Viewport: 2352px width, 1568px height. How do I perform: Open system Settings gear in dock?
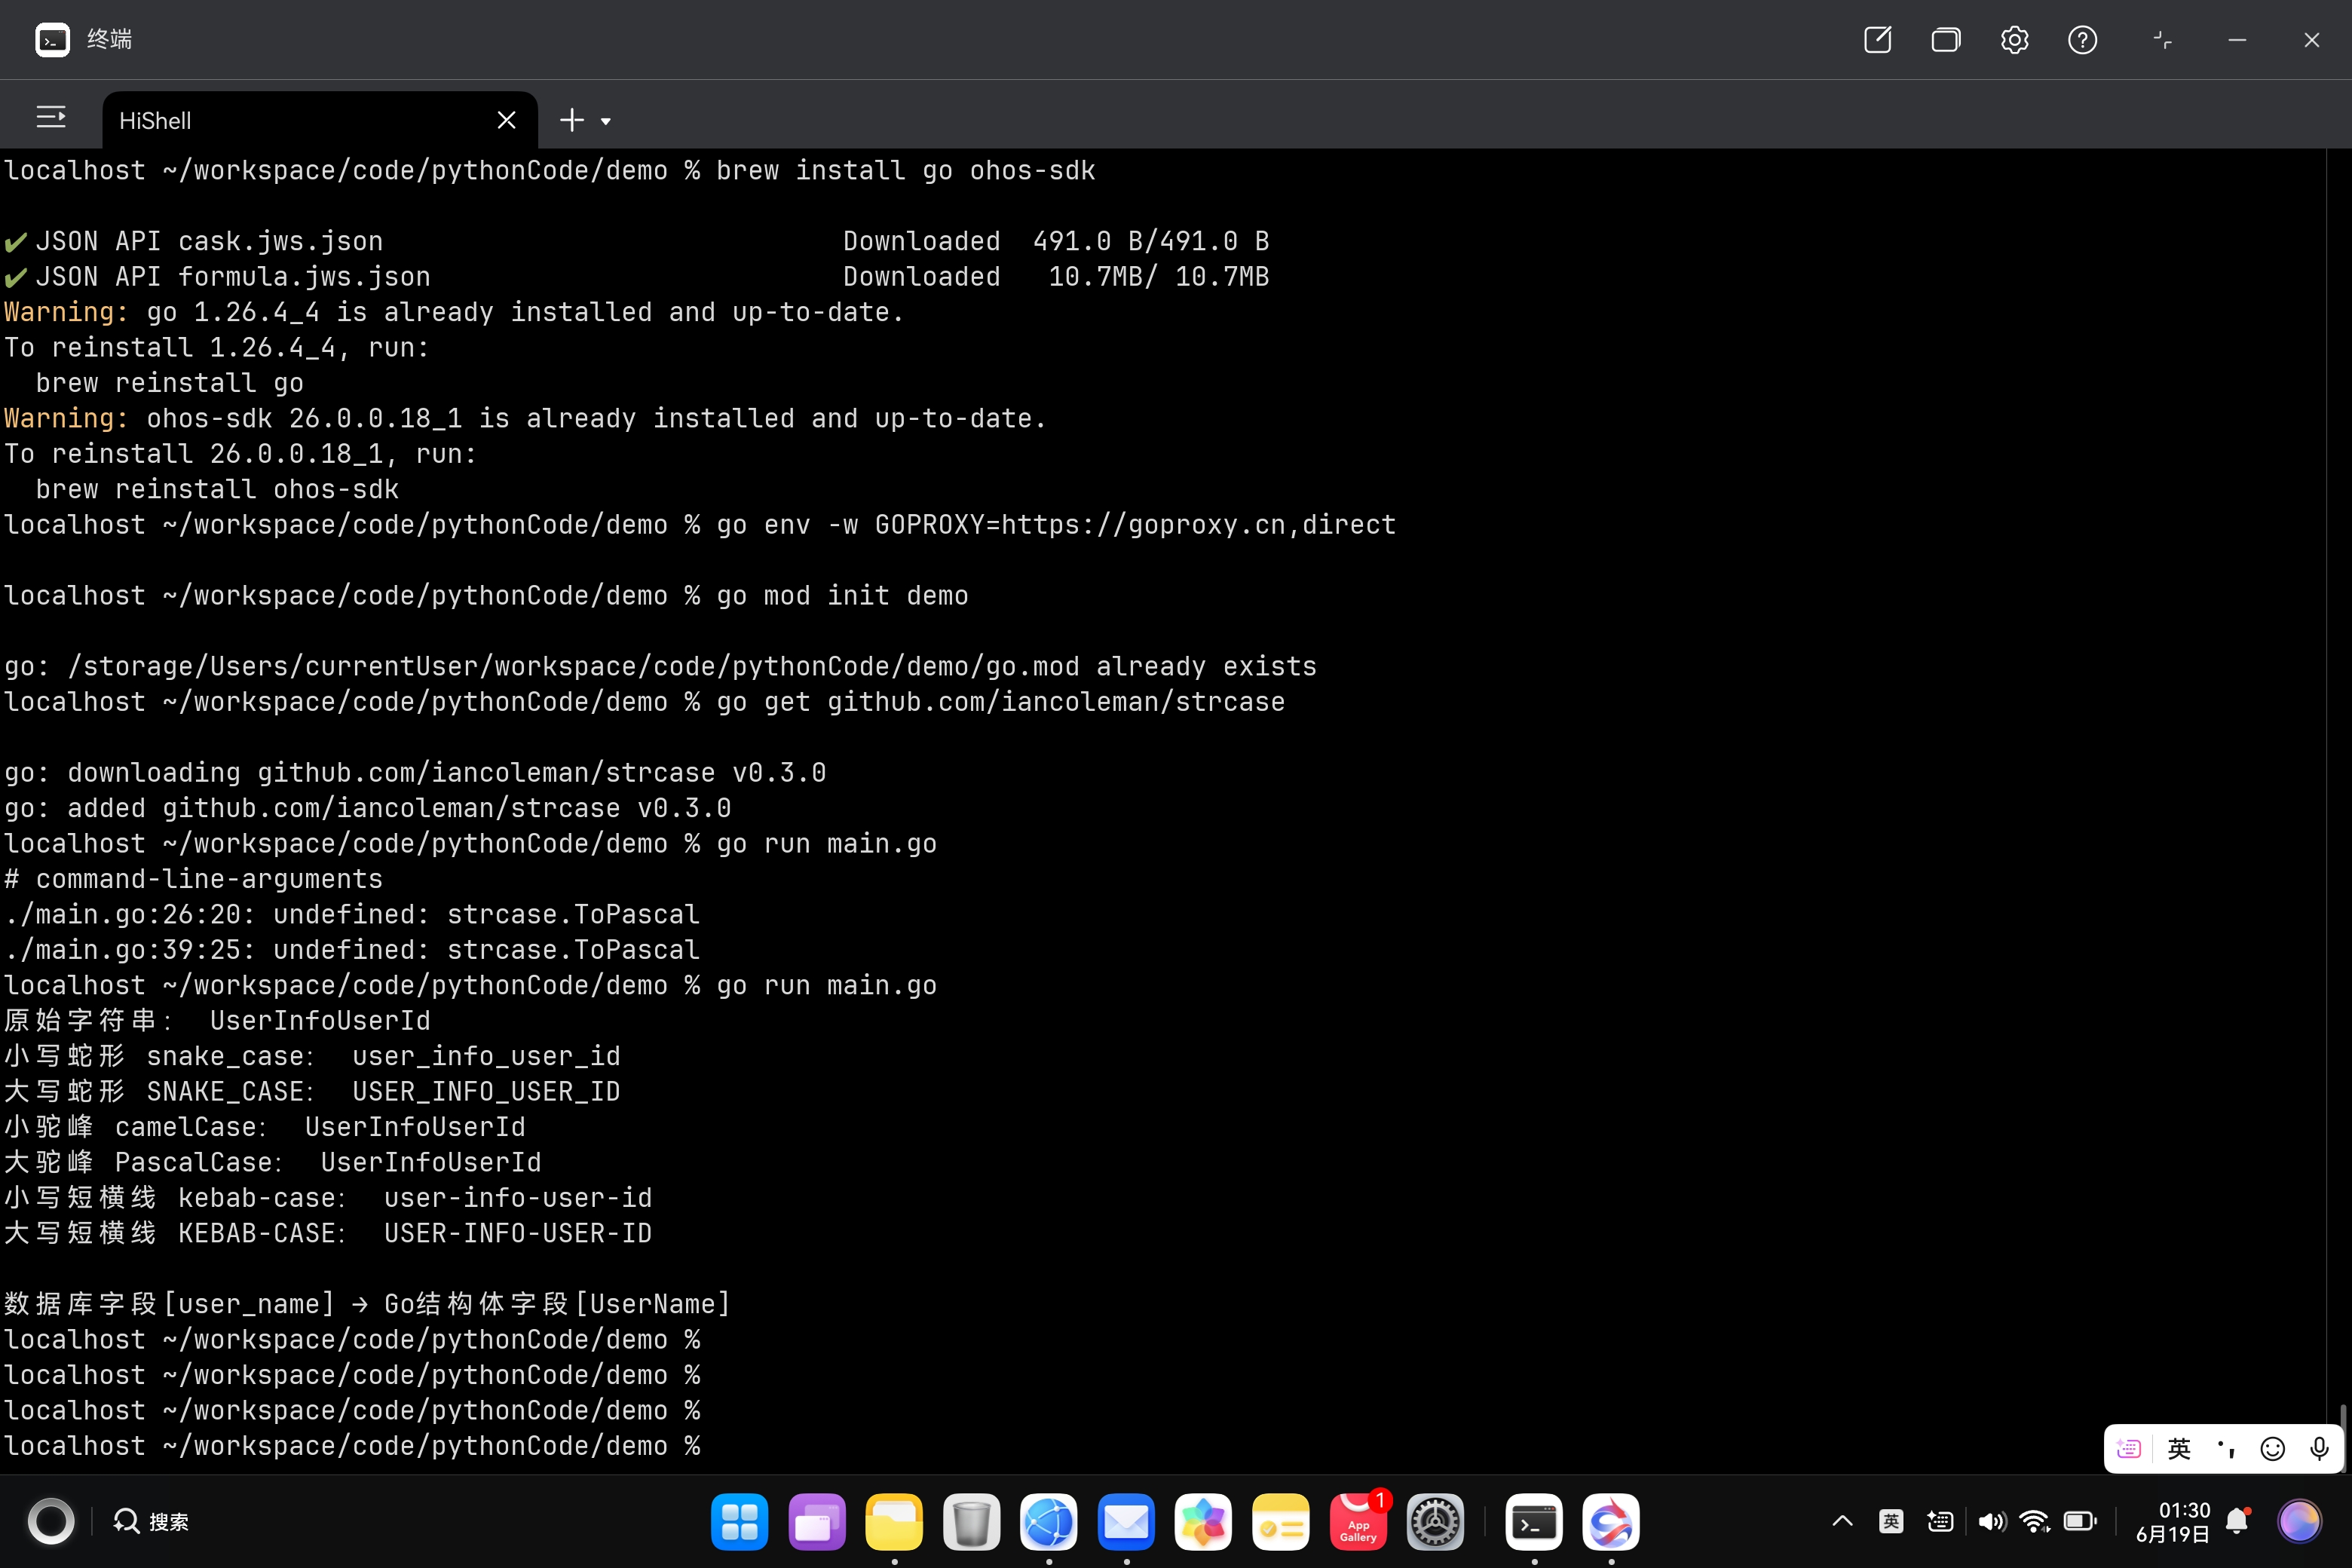point(1435,1522)
